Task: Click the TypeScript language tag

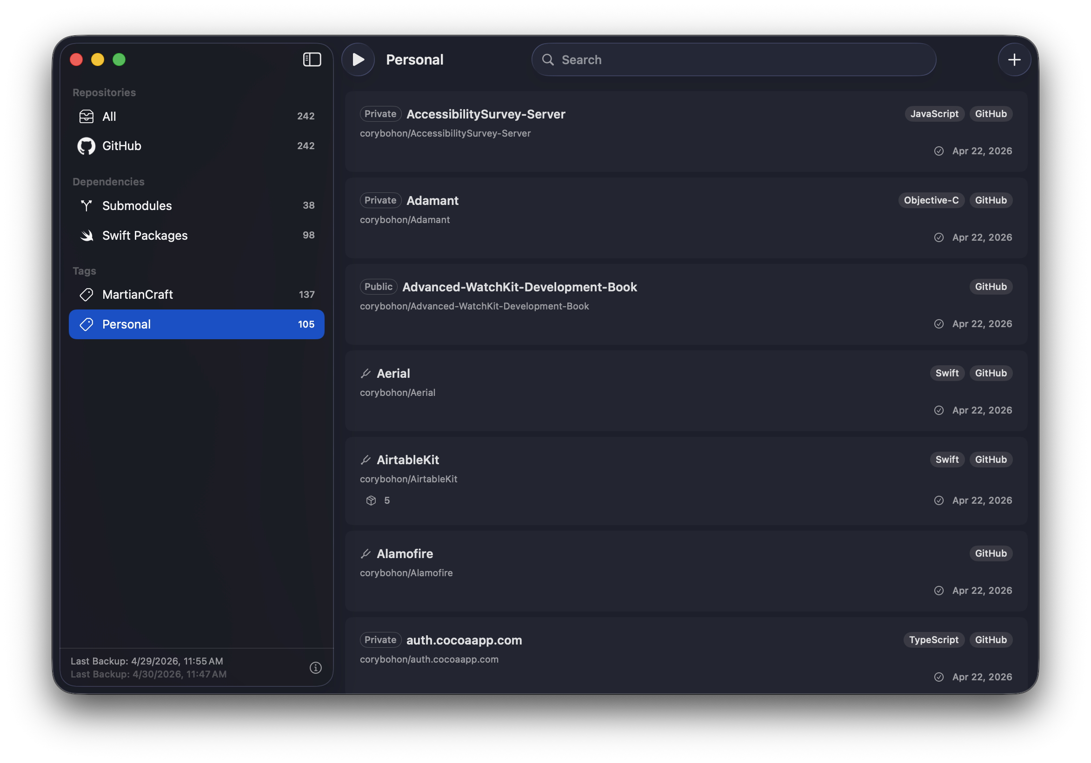Action: (x=934, y=640)
